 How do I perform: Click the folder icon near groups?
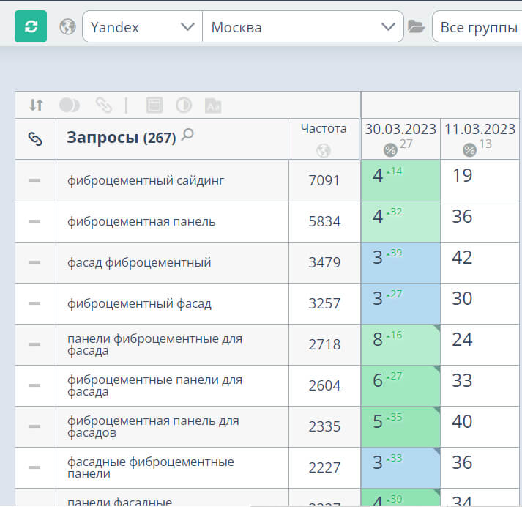click(417, 27)
